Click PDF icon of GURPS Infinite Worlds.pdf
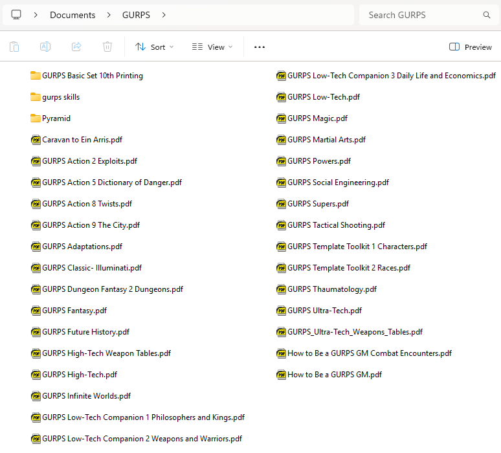Viewport: 501px width, 453px height. [36, 396]
